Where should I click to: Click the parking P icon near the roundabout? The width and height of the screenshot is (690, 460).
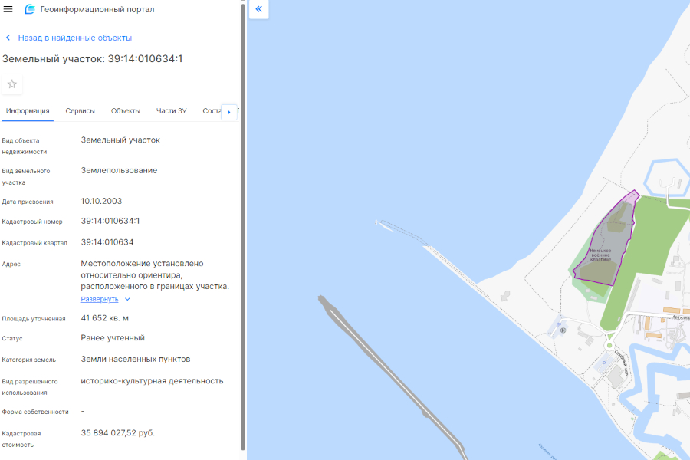click(603, 363)
